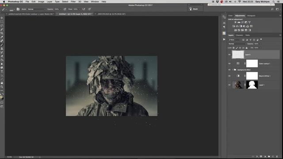This screenshot has height=159, width=283.
Task: Open the Actions play panel icon
Action: tap(224, 39)
